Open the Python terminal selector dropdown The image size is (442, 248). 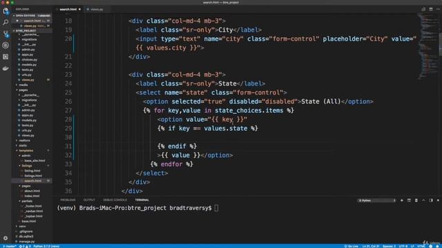pos(377,200)
